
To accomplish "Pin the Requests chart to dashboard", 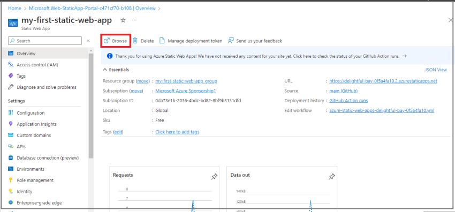I will tap(214, 177).
